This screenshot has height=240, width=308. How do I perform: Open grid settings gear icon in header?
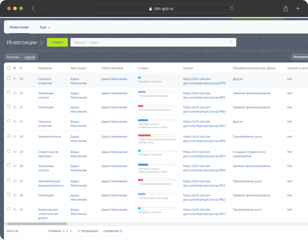click(x=15, y=68)
